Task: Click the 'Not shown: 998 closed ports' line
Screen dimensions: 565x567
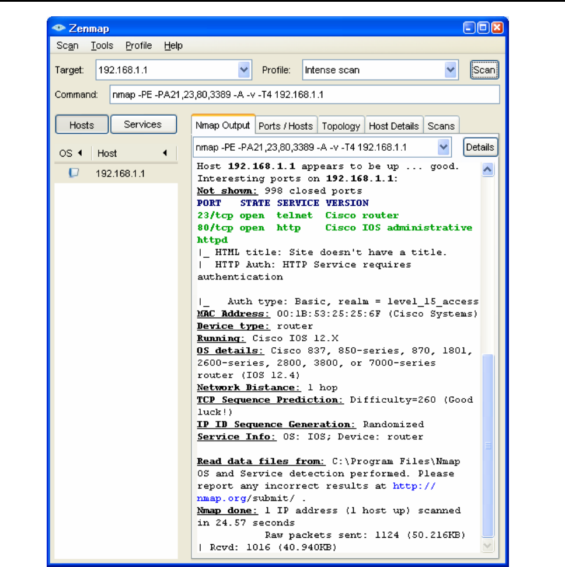Action: tap(280, 191)
